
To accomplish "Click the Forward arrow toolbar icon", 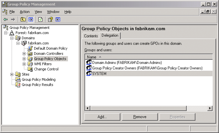I will tap(13, 19).
